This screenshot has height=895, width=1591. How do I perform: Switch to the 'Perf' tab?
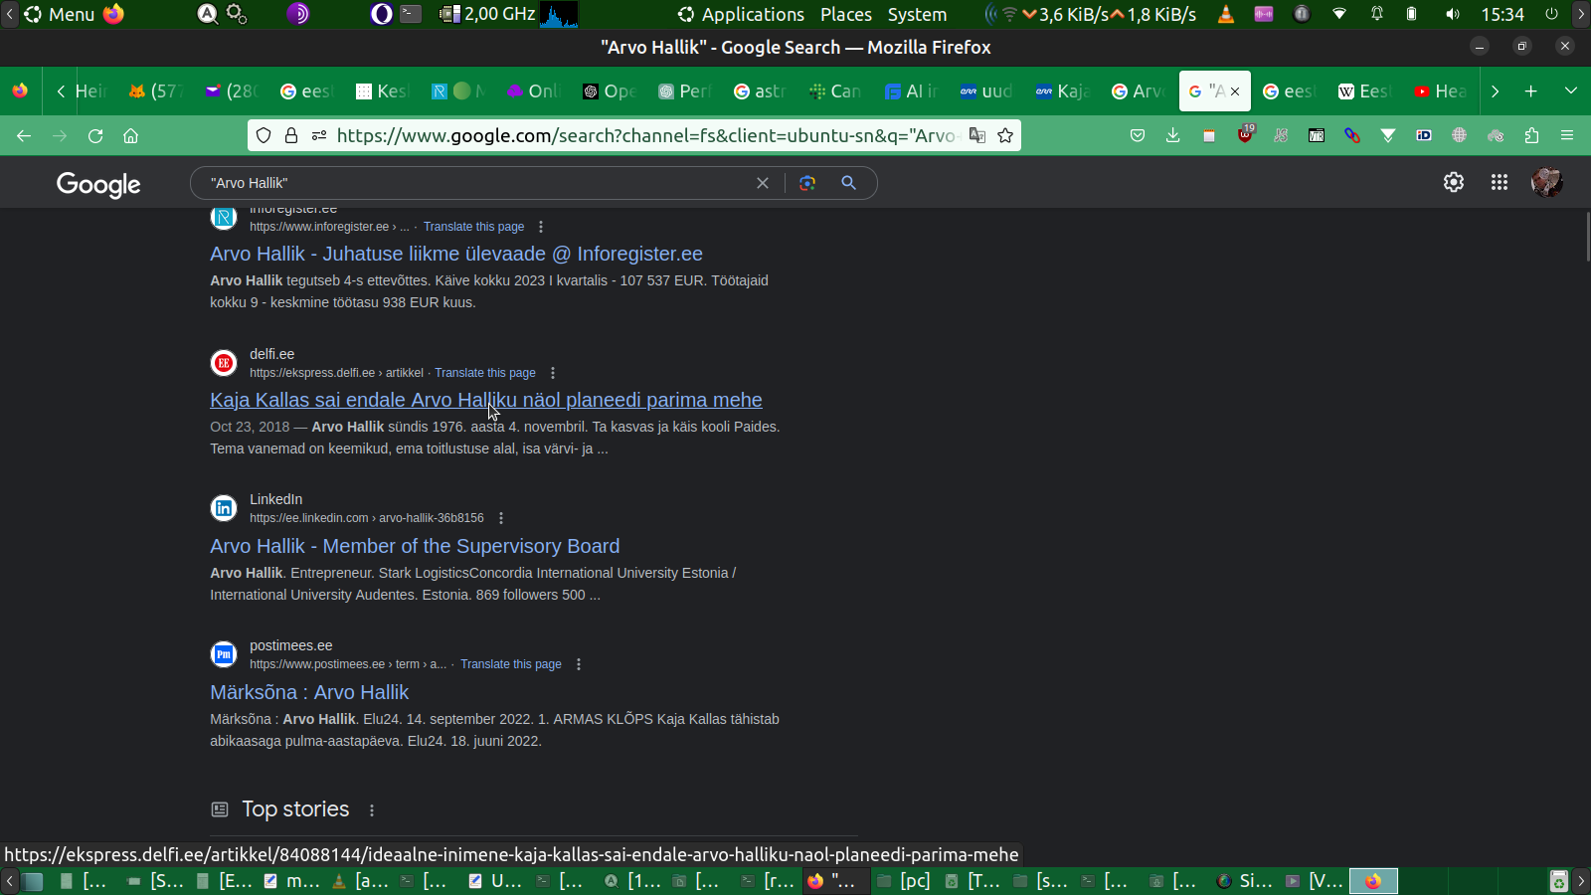684,91
